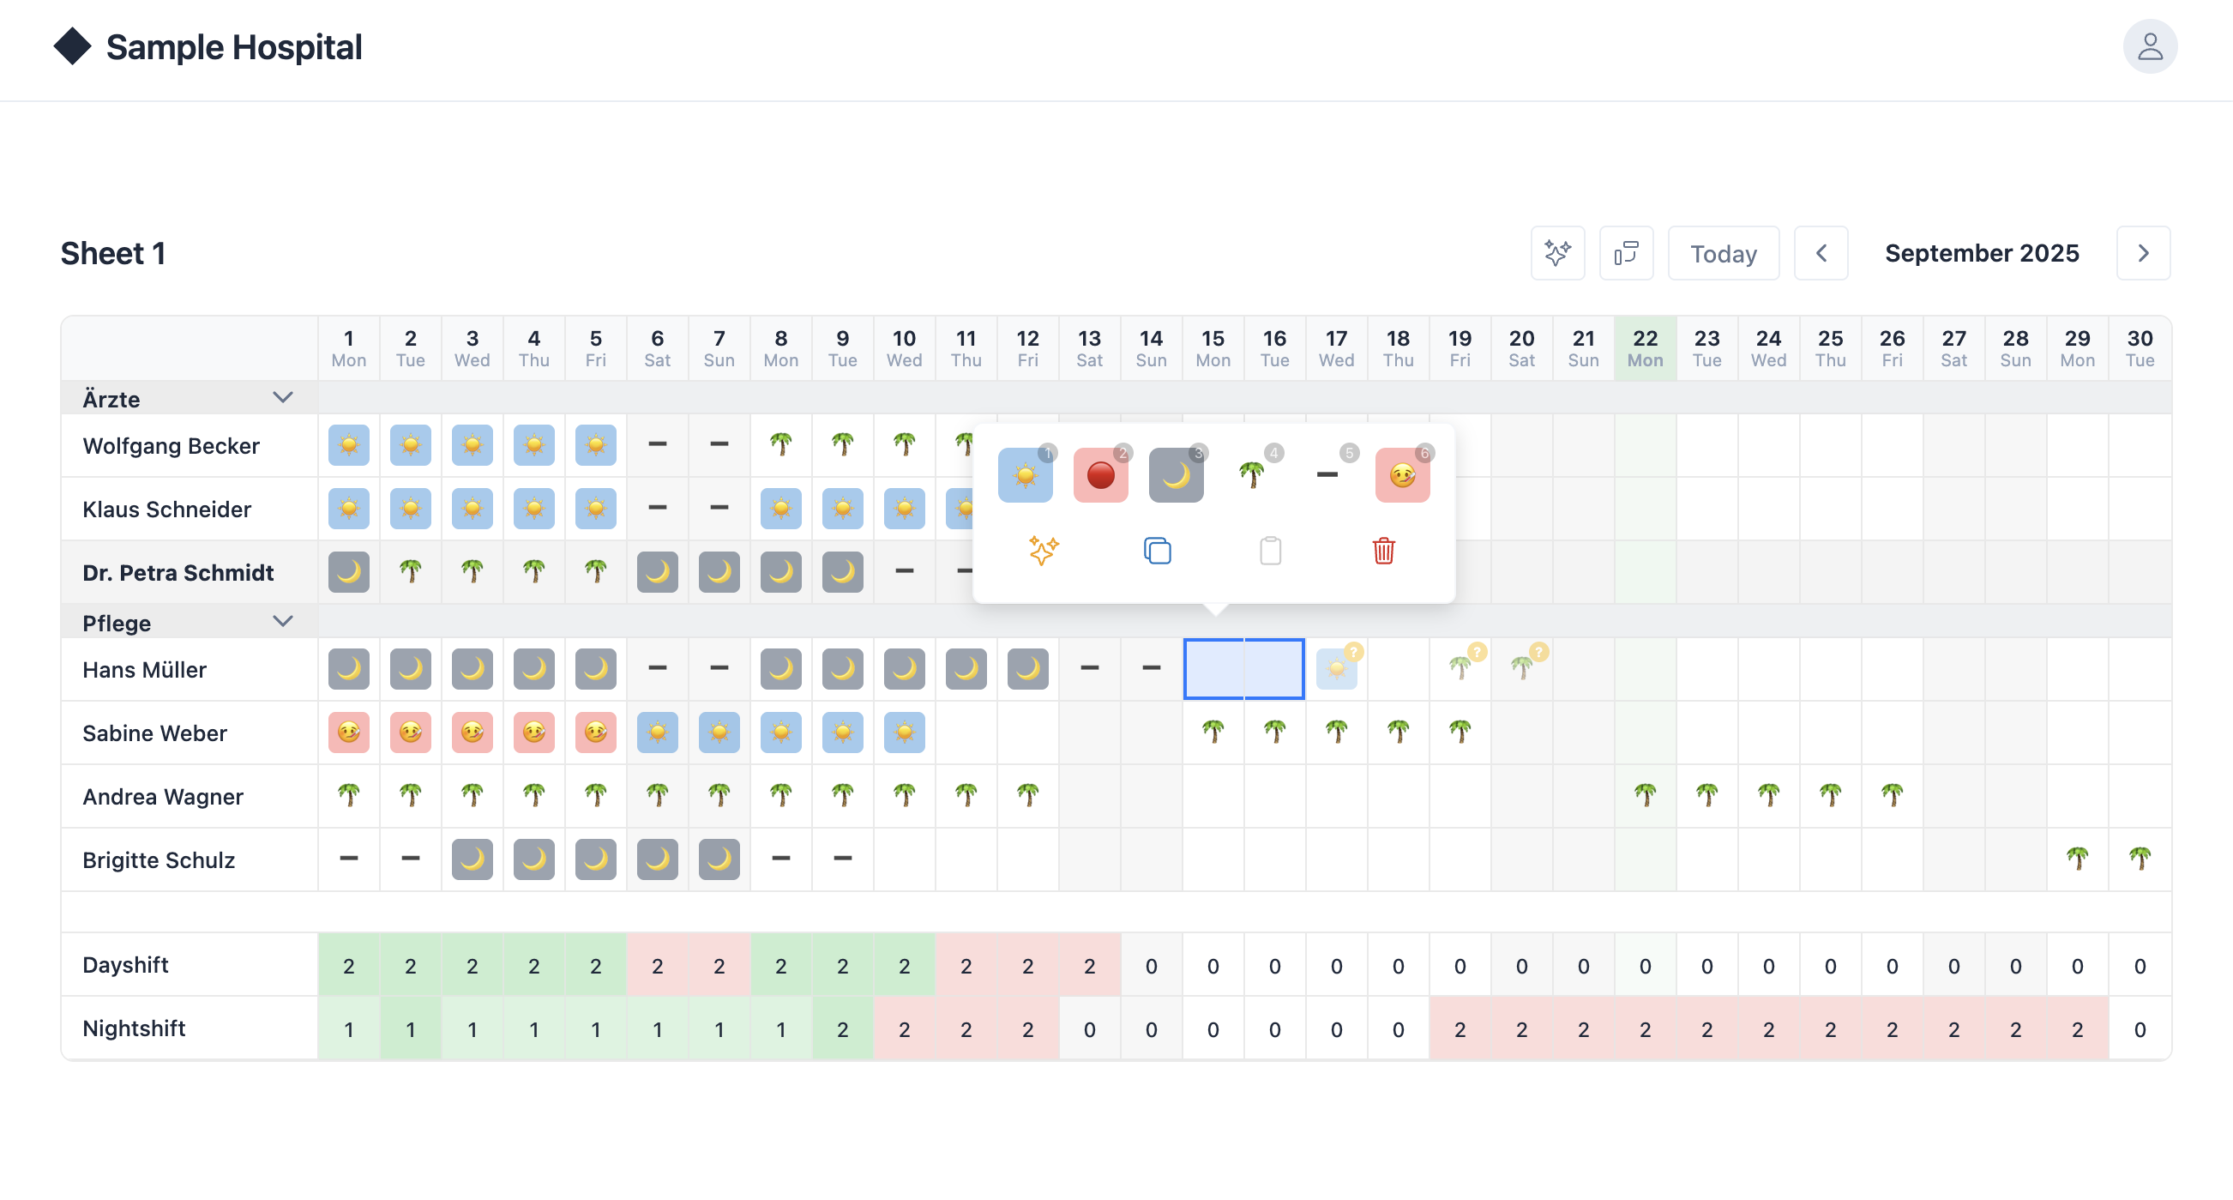This screenshot has height=1200, width=2233.
Task: Click the orange sparkles suggestion icon in the popup
Action: pos(1044,551)
